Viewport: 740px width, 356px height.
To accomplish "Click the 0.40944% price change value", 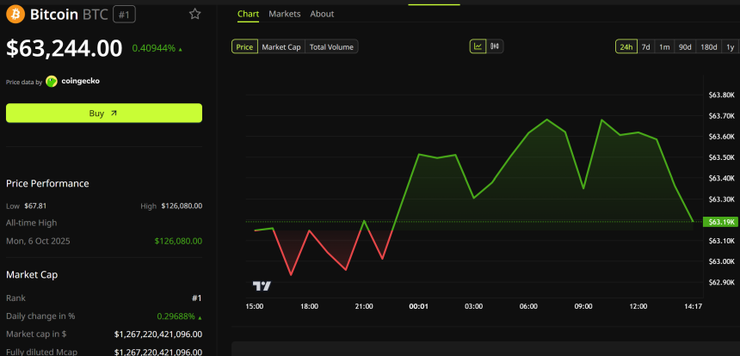I will (154, 48).
